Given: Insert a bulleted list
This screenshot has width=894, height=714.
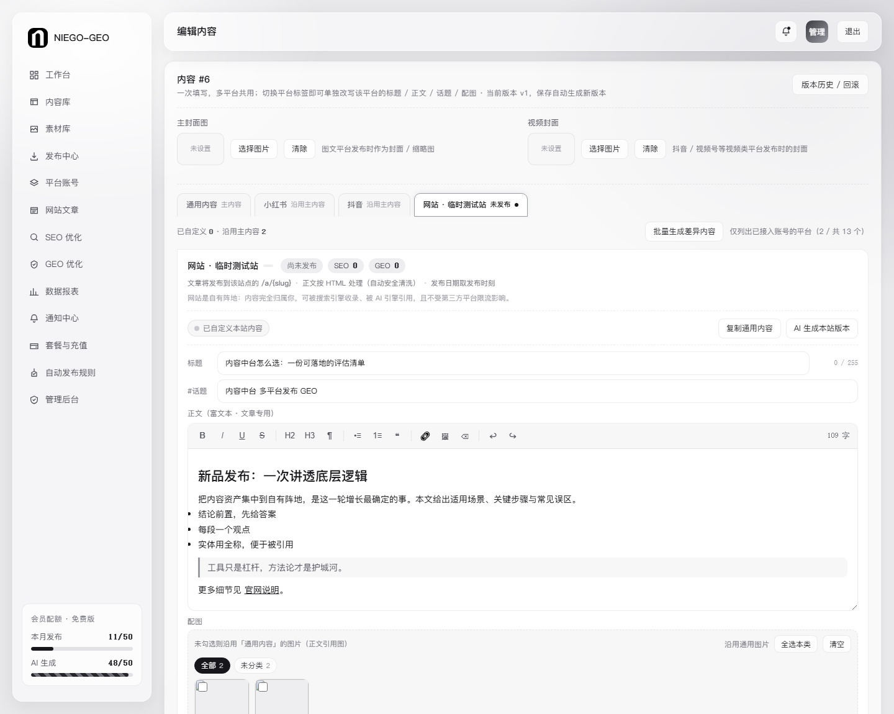Looking at the screenshot, I should 358,436.
